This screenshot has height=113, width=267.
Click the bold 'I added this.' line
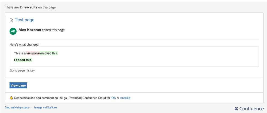tap(23, 60)
